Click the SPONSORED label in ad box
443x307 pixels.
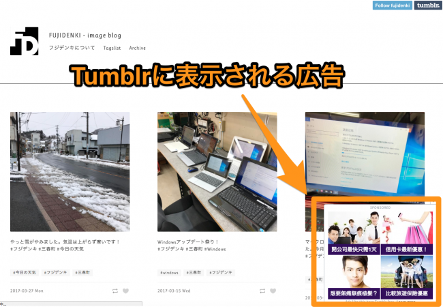point(380,207)
